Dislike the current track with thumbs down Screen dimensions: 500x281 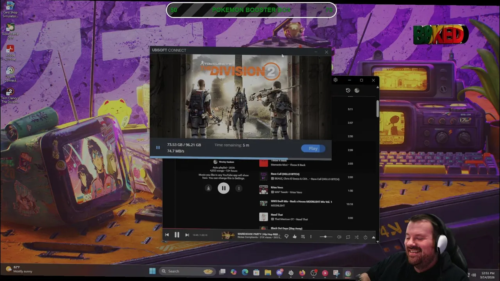coord(286,237)
